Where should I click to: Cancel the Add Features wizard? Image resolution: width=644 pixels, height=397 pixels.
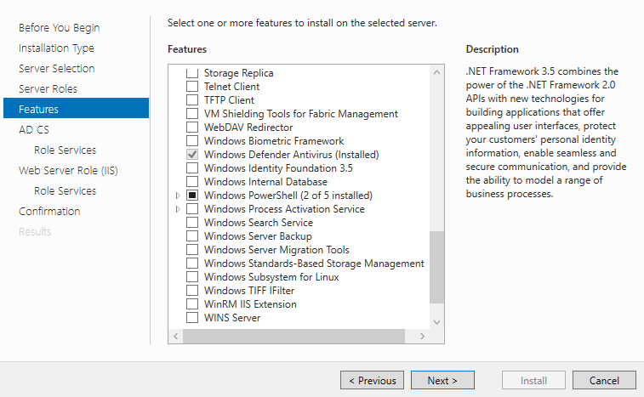pos(604,380)
